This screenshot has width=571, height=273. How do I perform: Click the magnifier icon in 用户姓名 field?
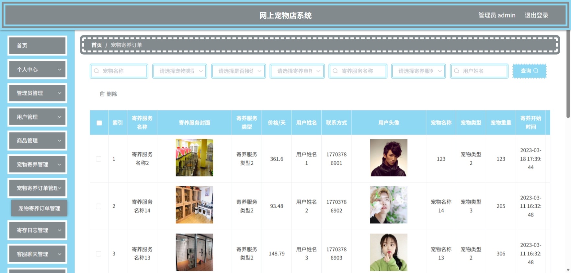[456, 71]
